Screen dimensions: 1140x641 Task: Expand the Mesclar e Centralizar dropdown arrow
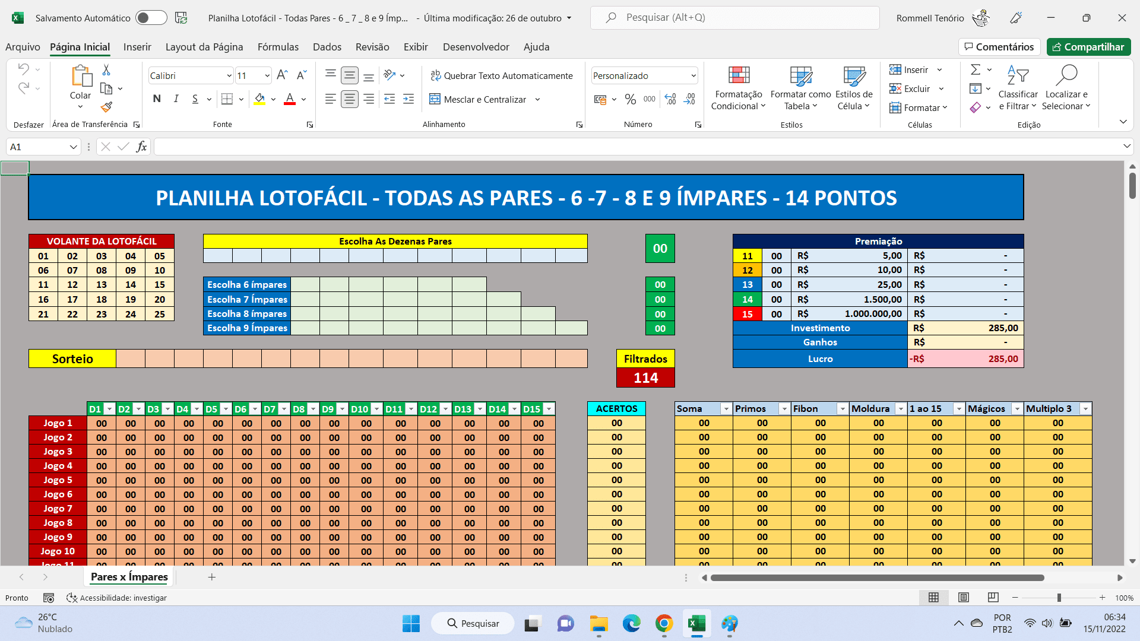point(537,99)
